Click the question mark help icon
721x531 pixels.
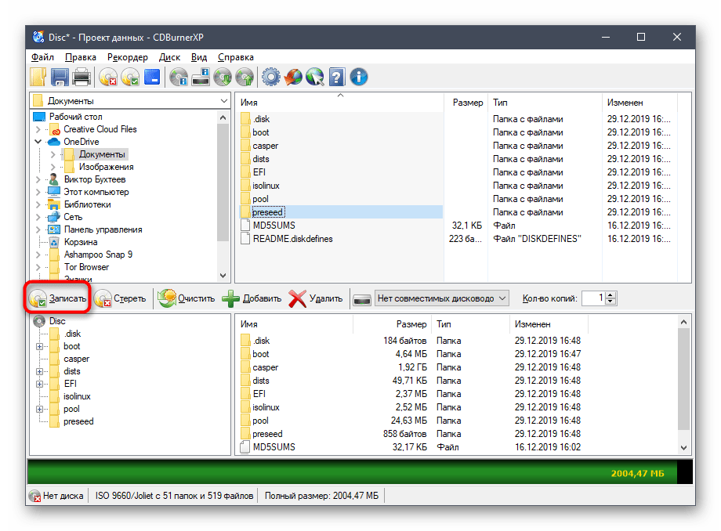[337, 77]
